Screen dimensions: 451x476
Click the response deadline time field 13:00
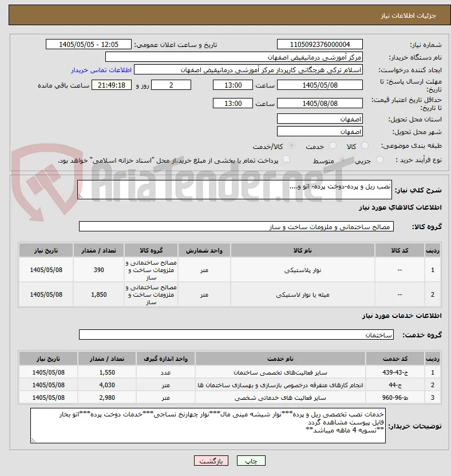[x=233, y=85]
